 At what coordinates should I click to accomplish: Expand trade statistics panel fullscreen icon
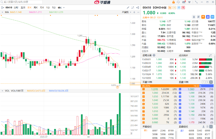coord(210,55)
